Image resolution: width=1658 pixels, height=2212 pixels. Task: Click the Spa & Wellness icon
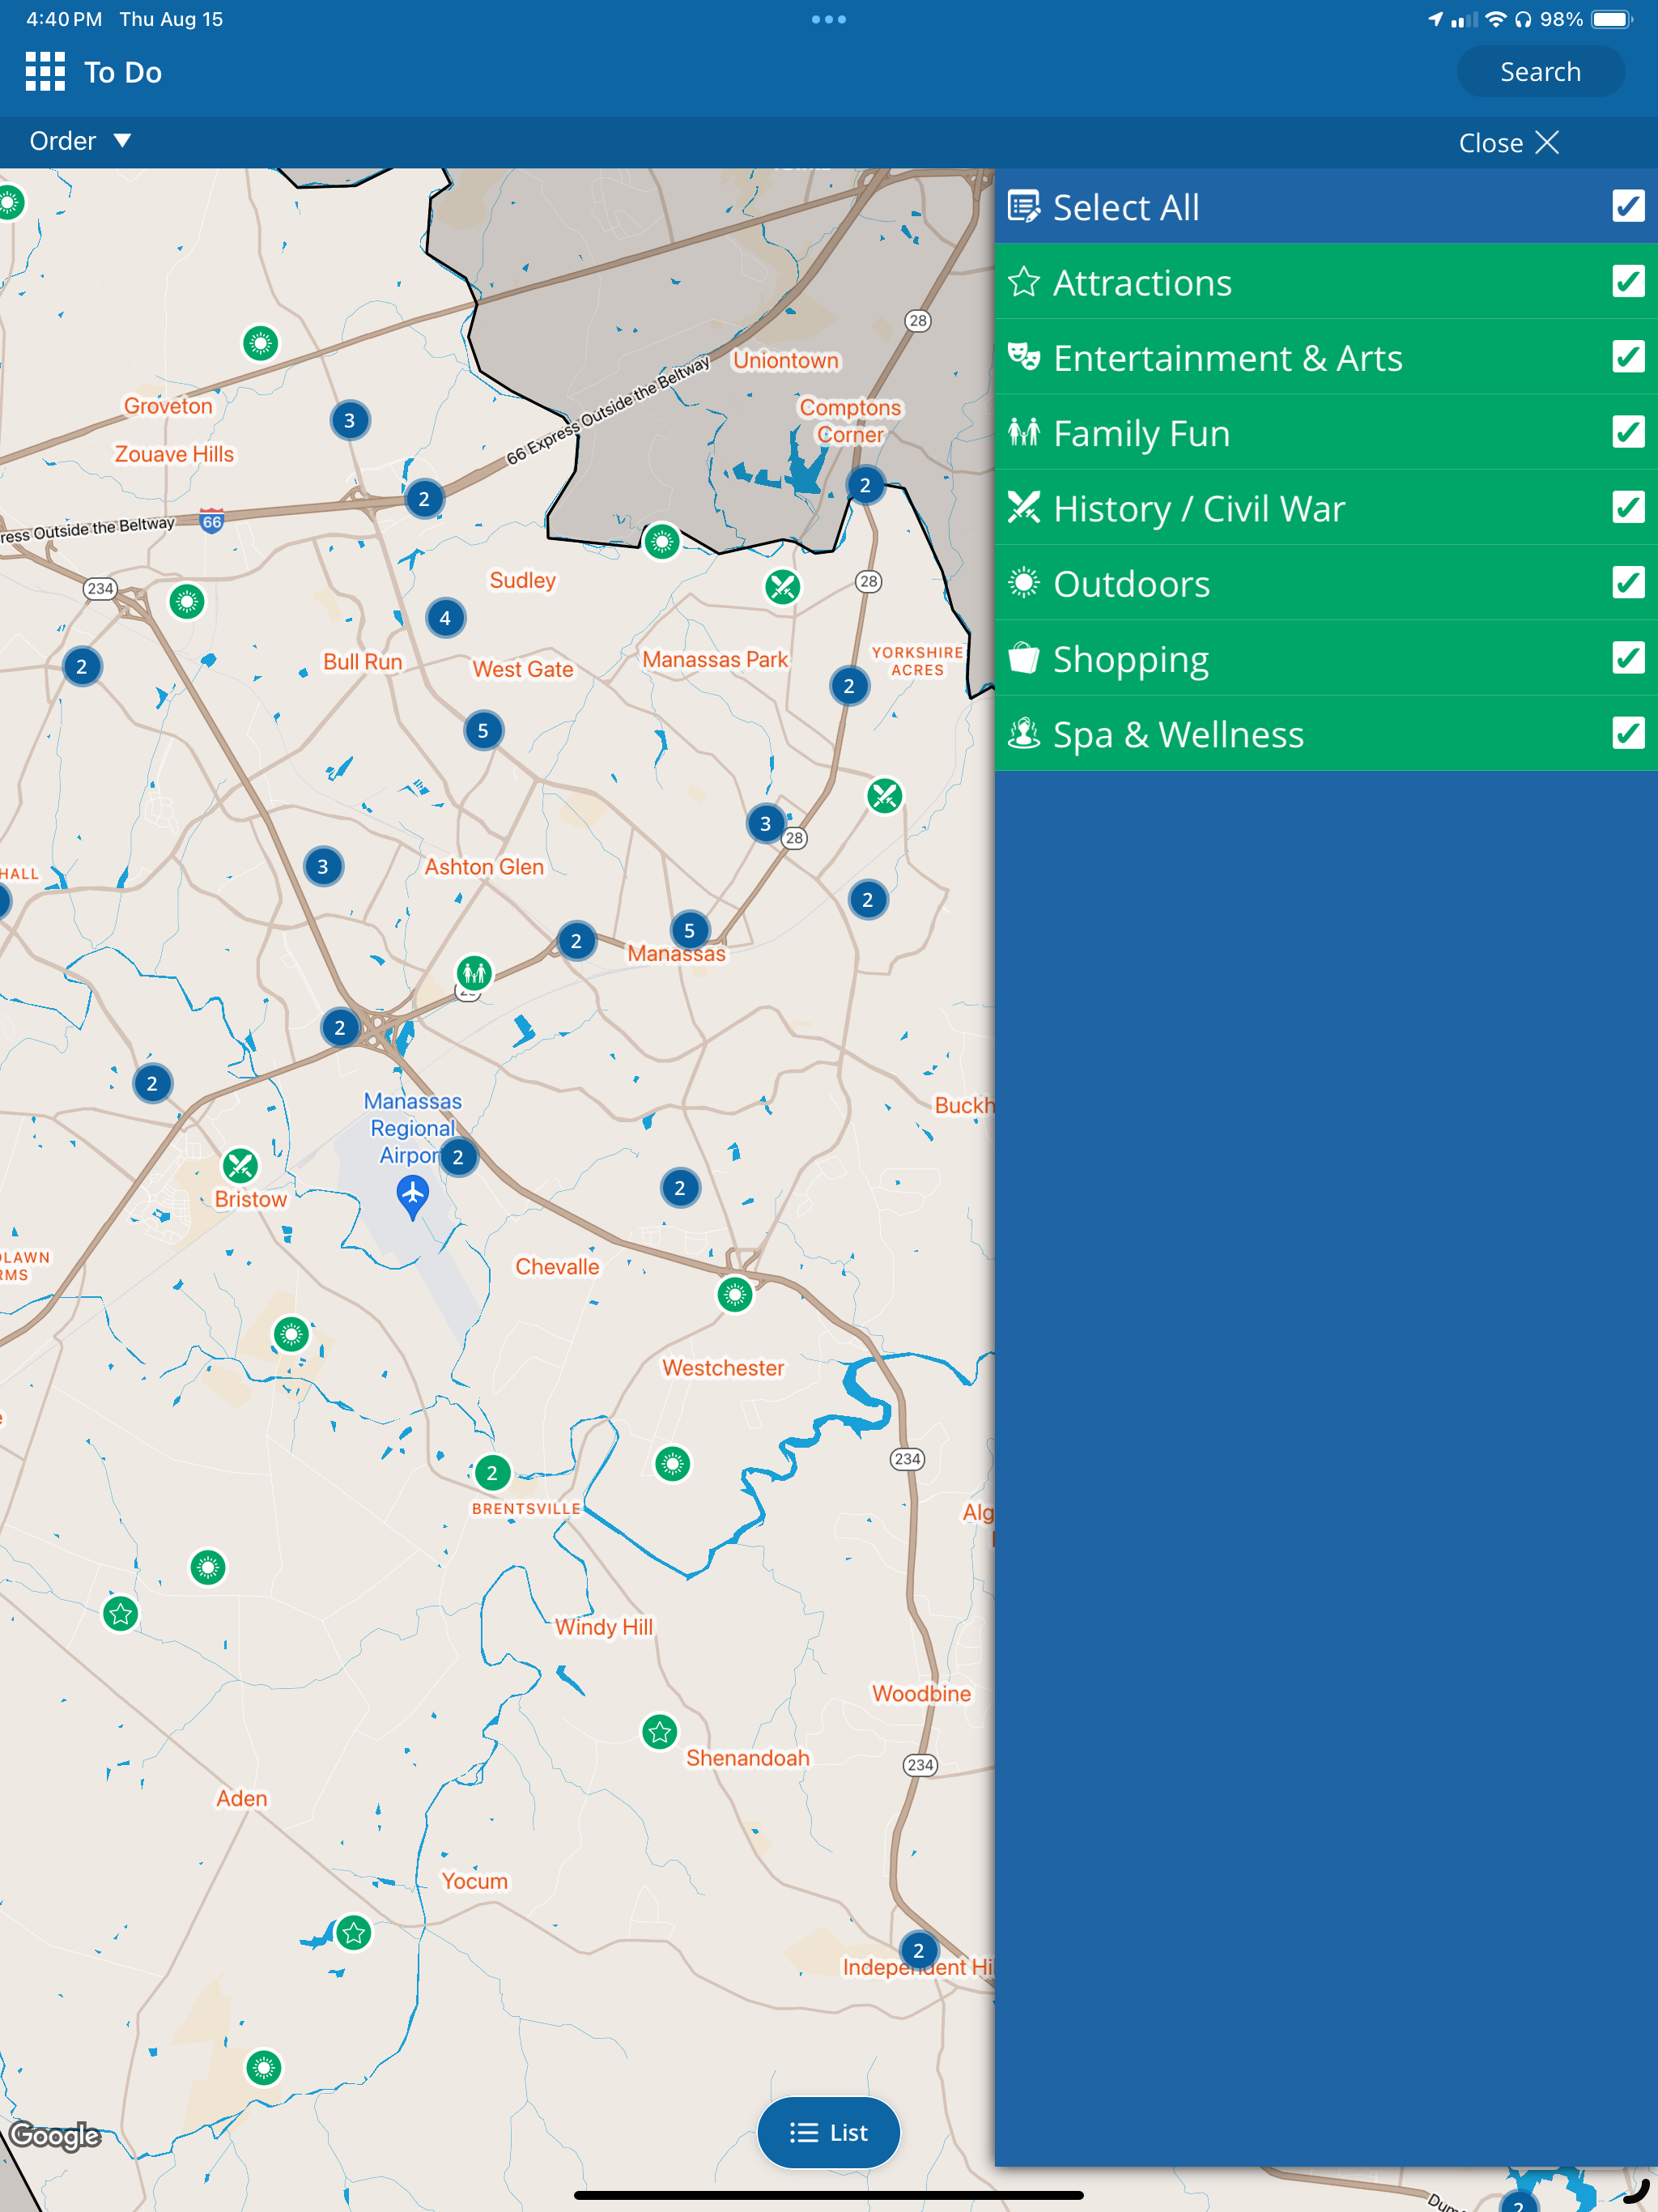click(1023, 734)
